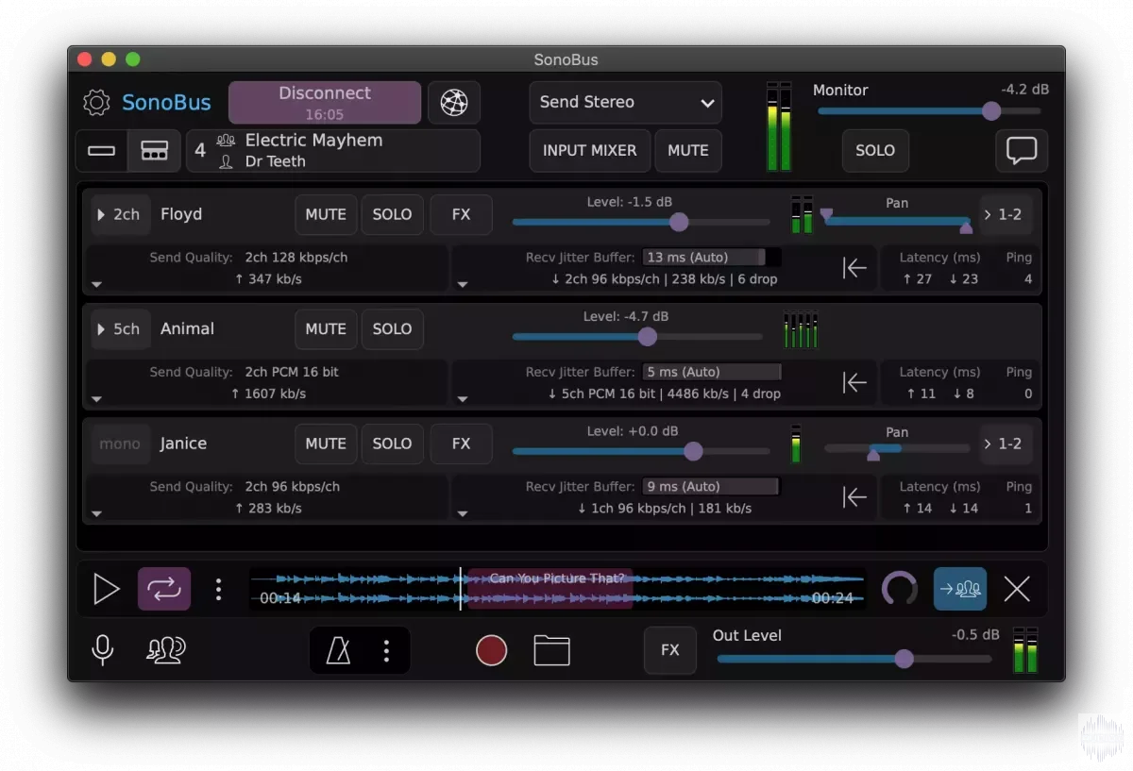This screenshot has width=1133, height=771.
Task: Reset Floyd's jitter buffer arrow icon
Action: pos(854,268)
